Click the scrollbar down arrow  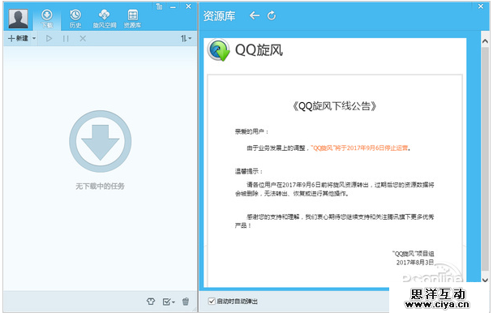[485, 279]
